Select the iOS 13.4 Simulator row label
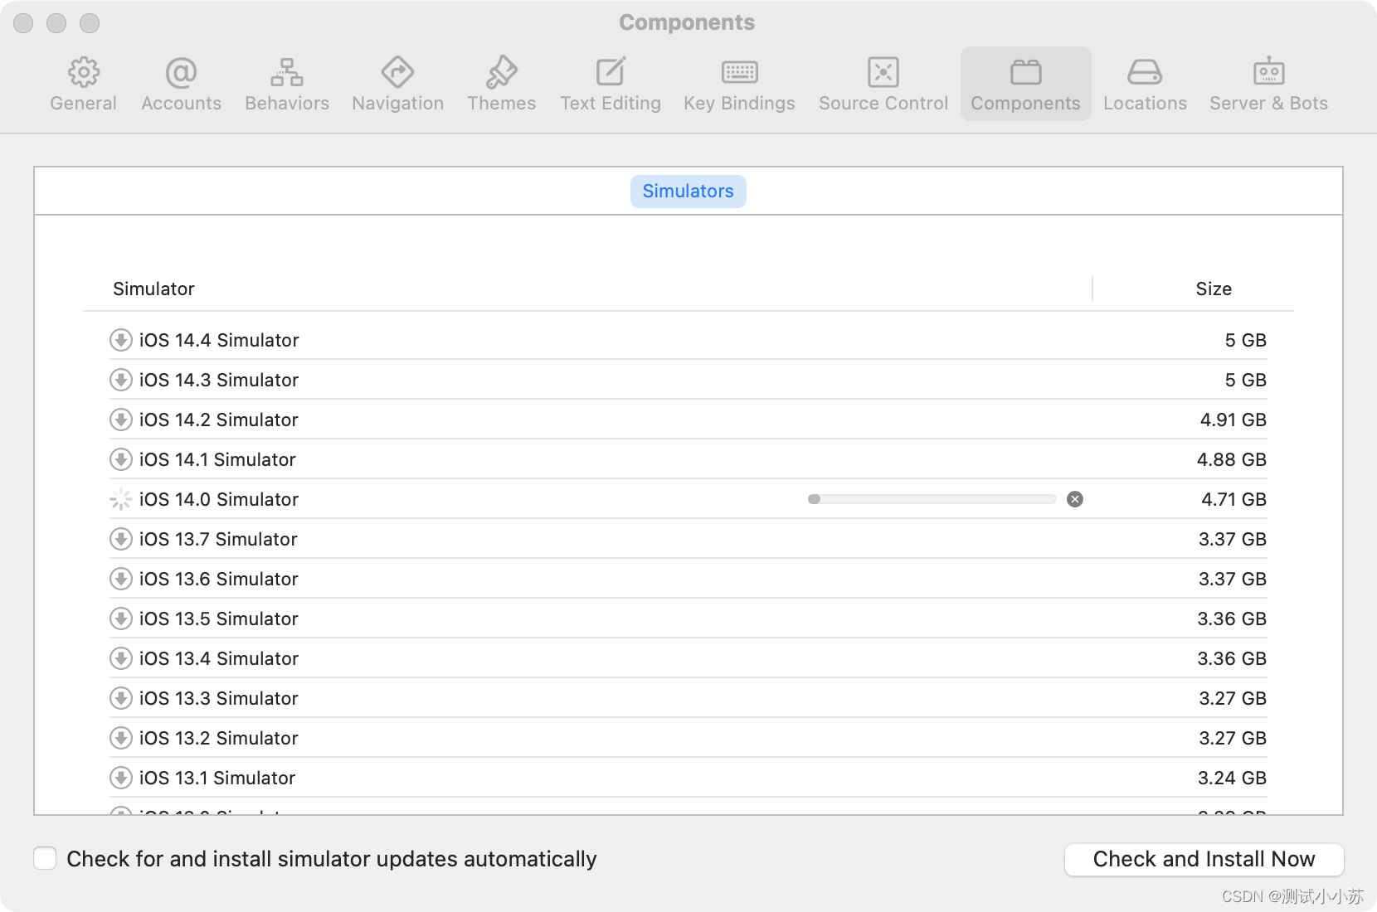This screenshot has height=912, width=1377. (219, 658)
